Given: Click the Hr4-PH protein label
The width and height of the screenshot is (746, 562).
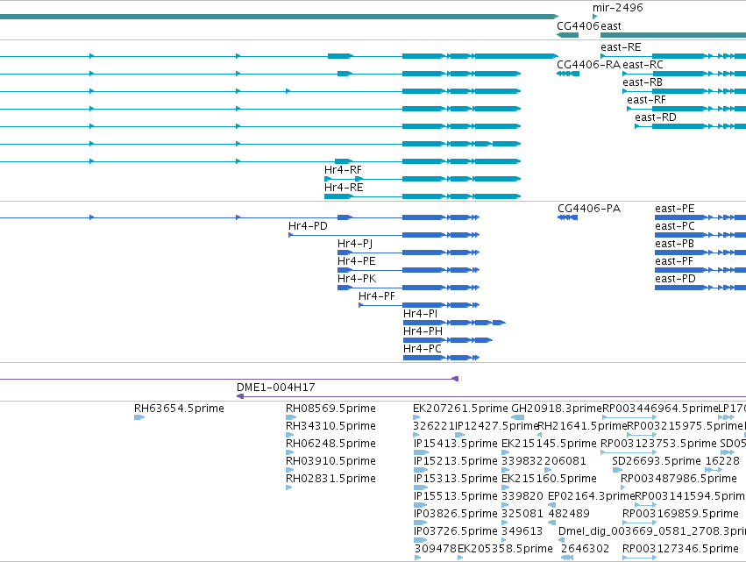Looking at the screenshot, I should pyautogui.click(x=423, y=331).
